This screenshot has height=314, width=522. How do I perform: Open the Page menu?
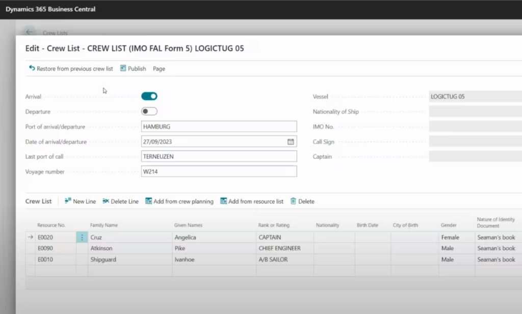(x=159, y=69)
